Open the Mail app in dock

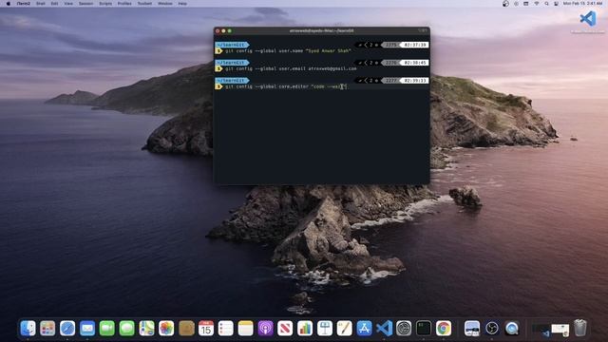pos(87,329)
